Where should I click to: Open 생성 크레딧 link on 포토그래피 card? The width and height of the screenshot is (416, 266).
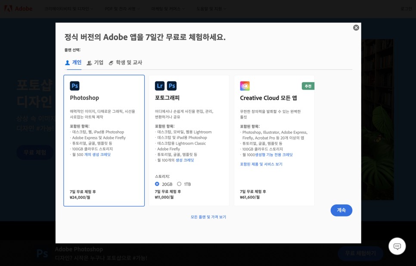185,160
